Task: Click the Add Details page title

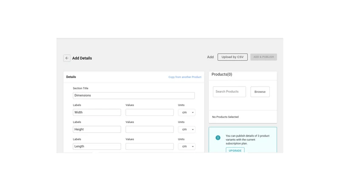Action: tap(82, 58)
